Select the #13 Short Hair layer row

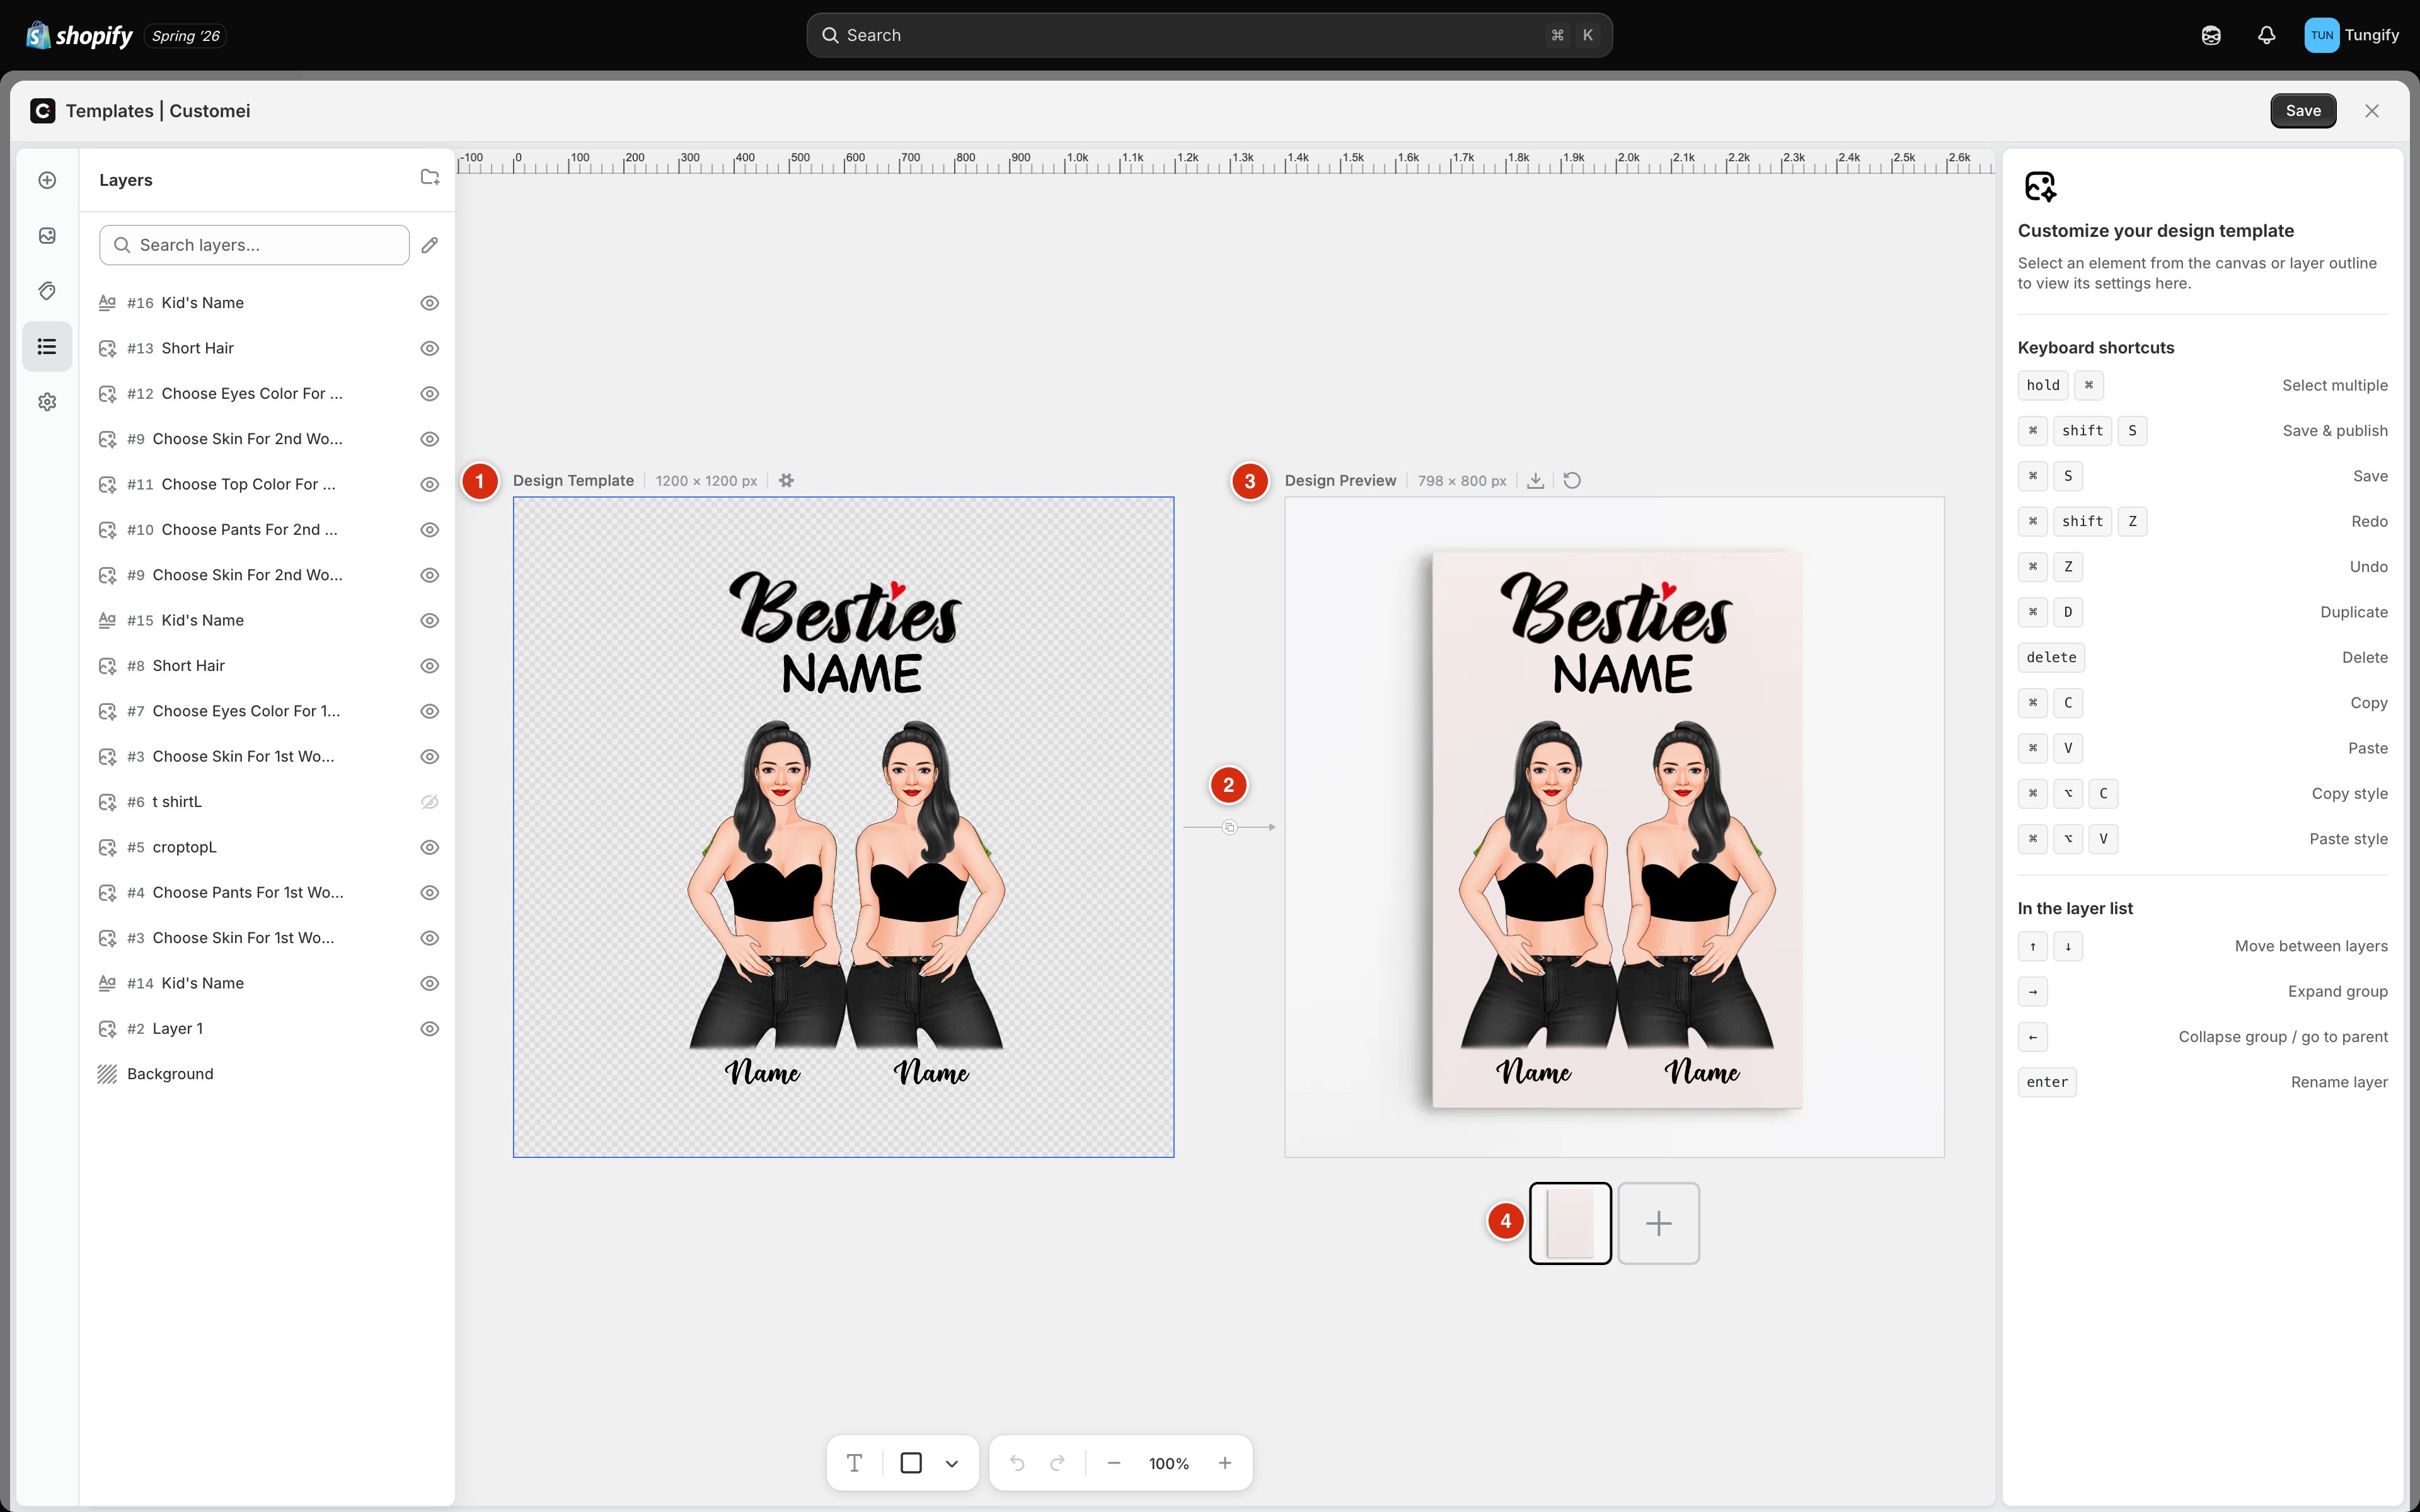coord(267,348)
